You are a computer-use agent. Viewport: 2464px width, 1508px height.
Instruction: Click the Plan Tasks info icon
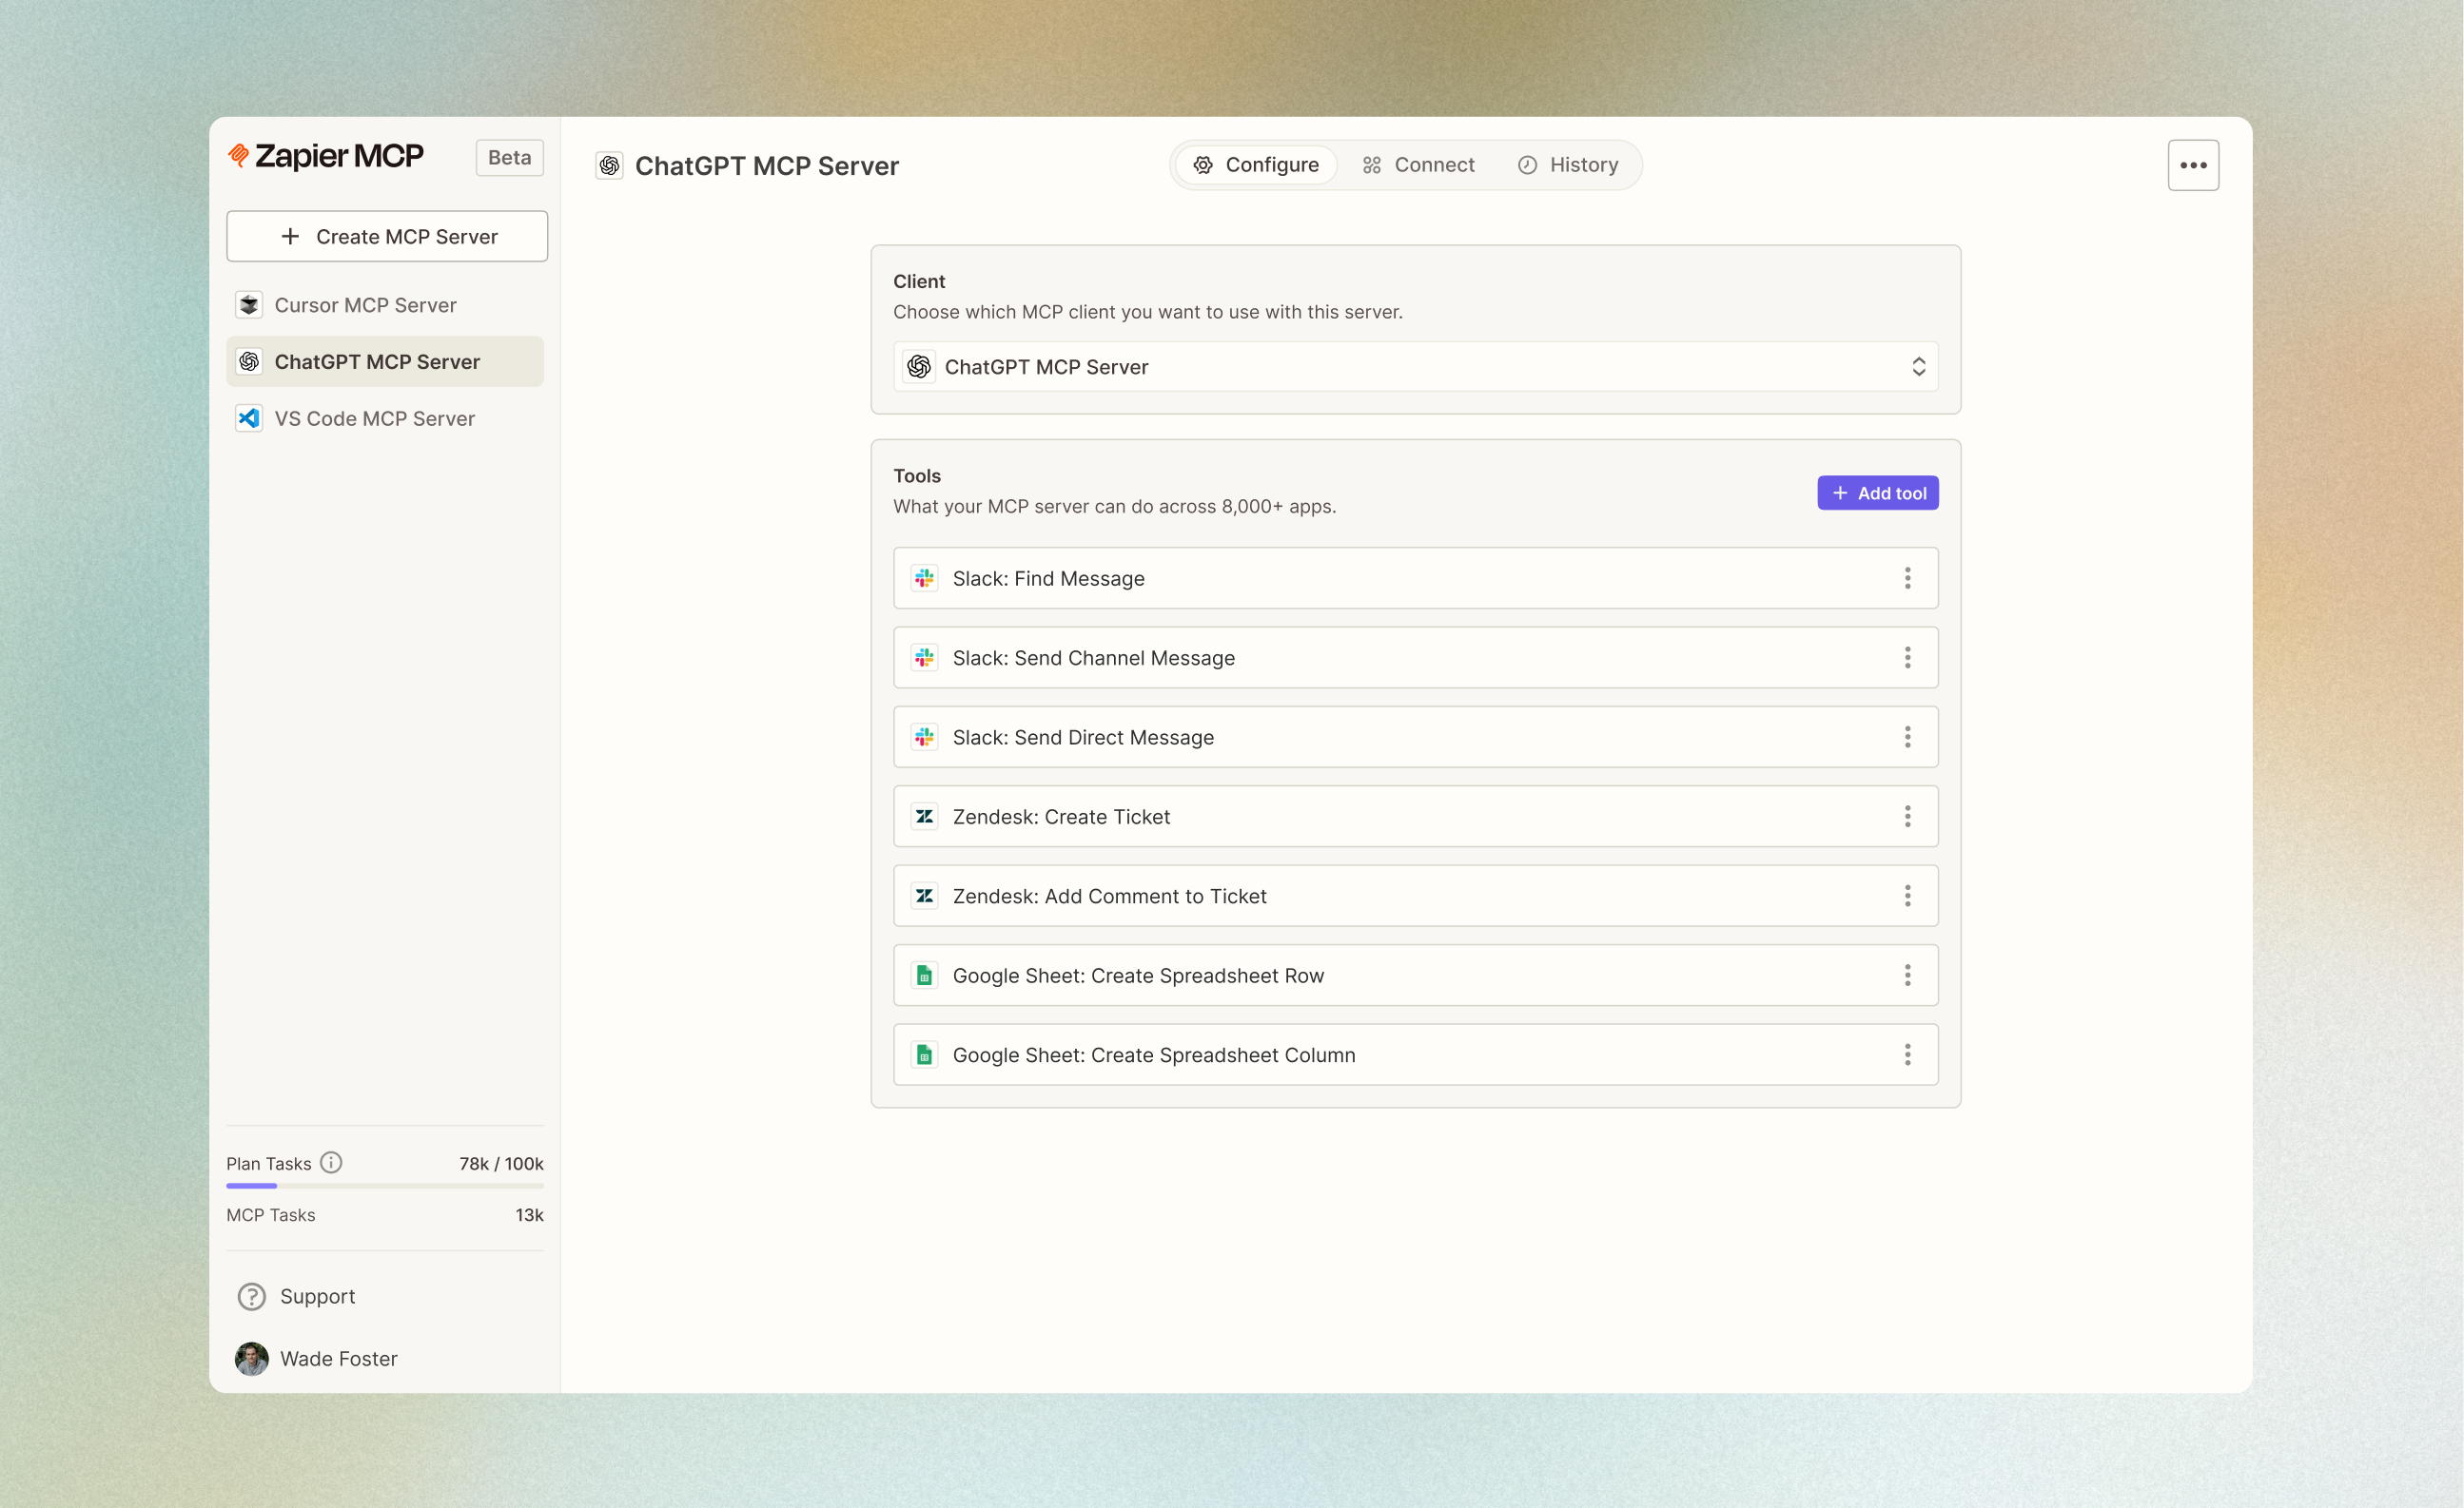[x=331, y=1162]
